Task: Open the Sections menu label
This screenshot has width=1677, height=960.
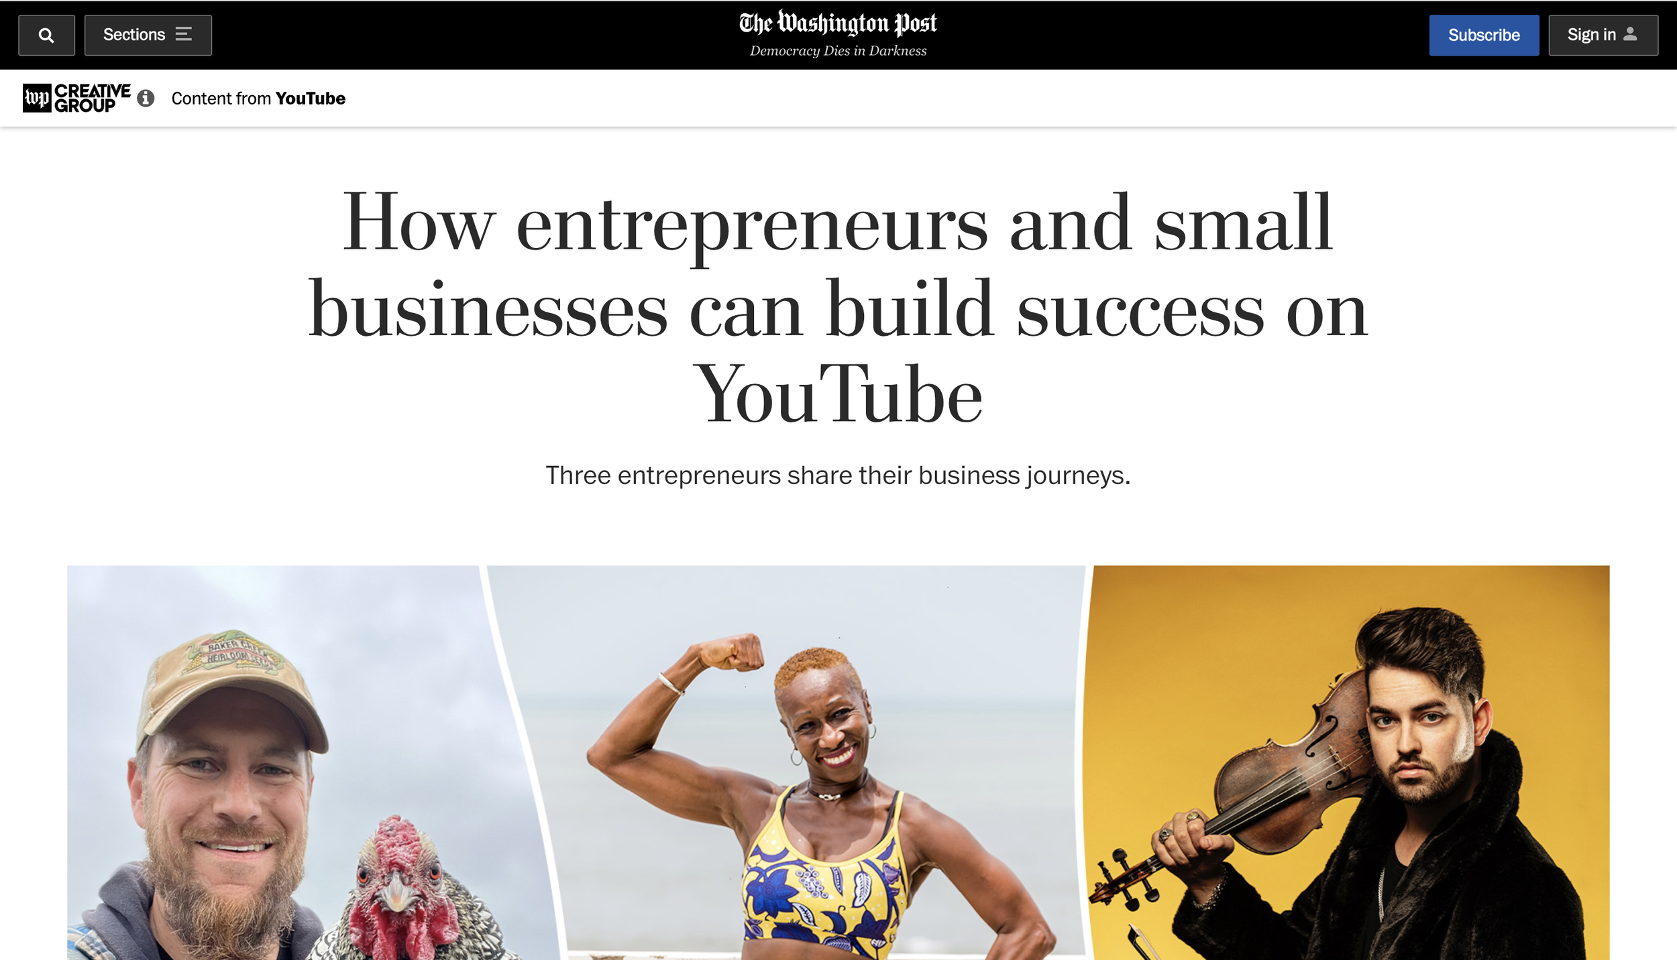Action: [134, 34]
